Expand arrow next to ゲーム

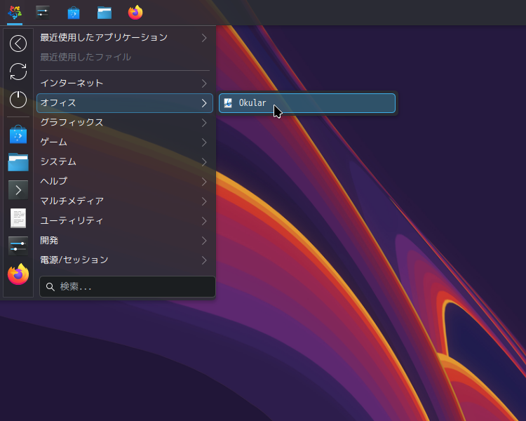click(204, 142)
